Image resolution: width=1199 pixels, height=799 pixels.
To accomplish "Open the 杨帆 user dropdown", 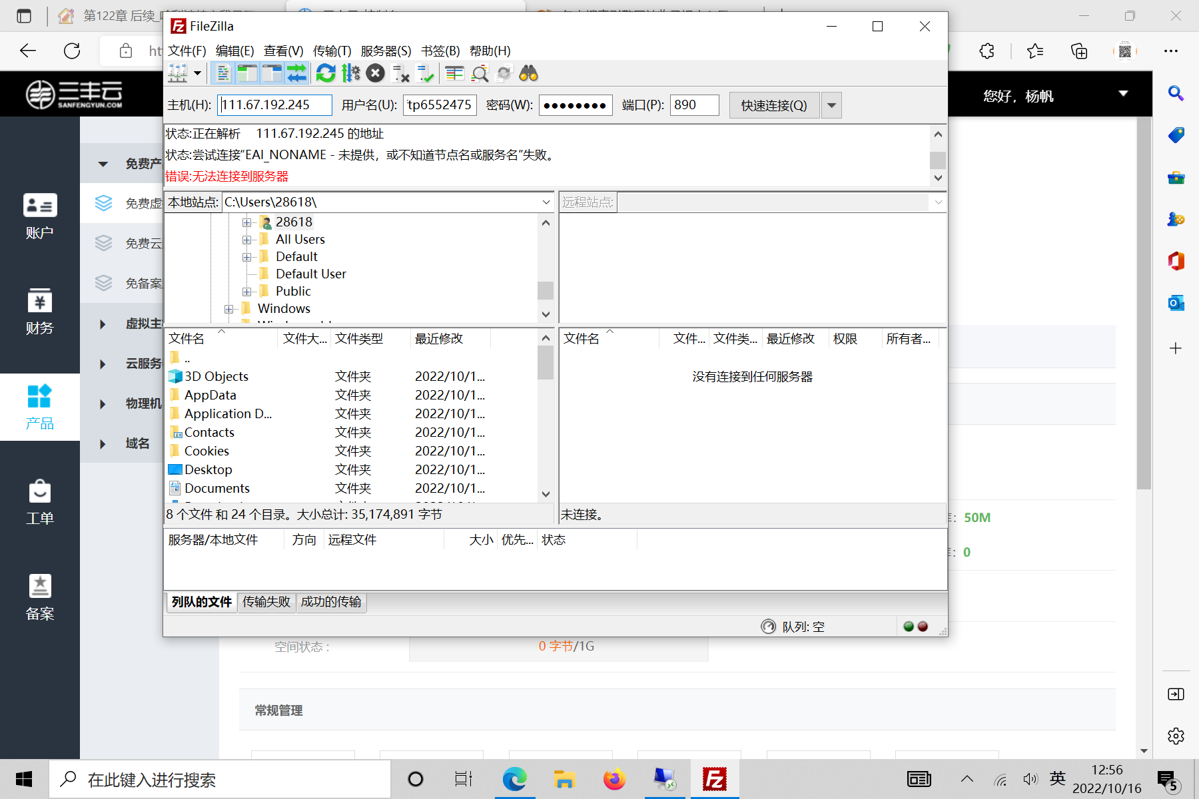I will tap(1123, 94).
